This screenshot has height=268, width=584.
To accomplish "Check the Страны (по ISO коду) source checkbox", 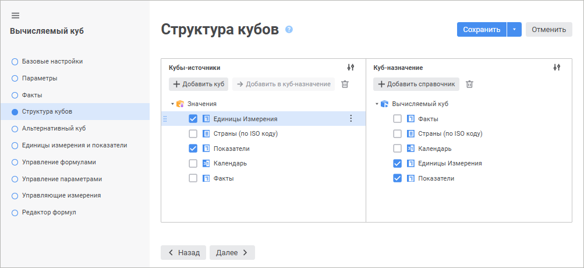I will click(193, 133).
